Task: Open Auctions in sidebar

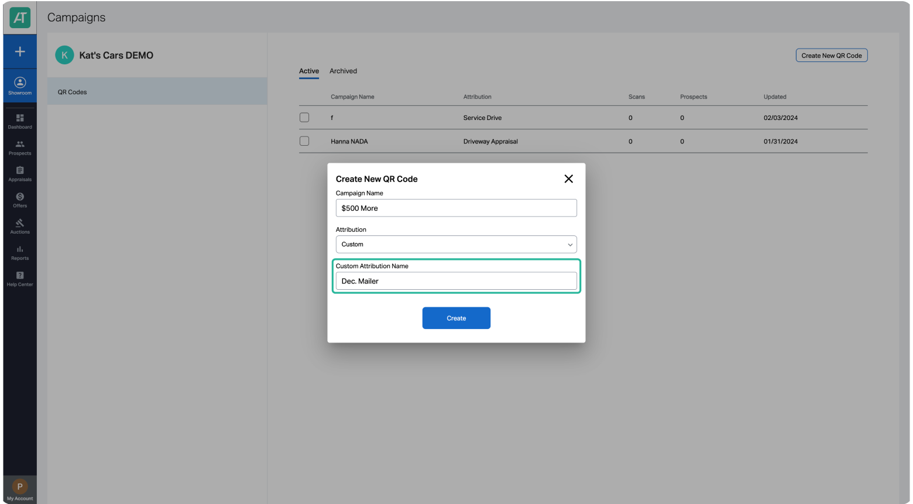Action: (x=20, y=227)
